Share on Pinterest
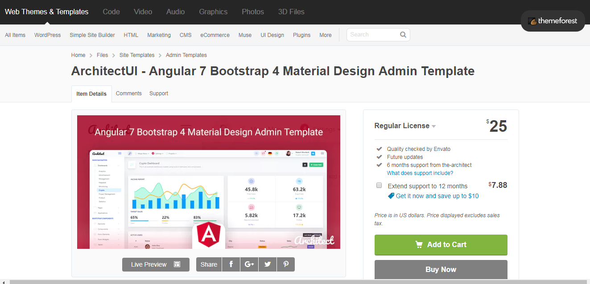This screenshot has width=590, height=284. pyautogui.click(x=286, y=264)
